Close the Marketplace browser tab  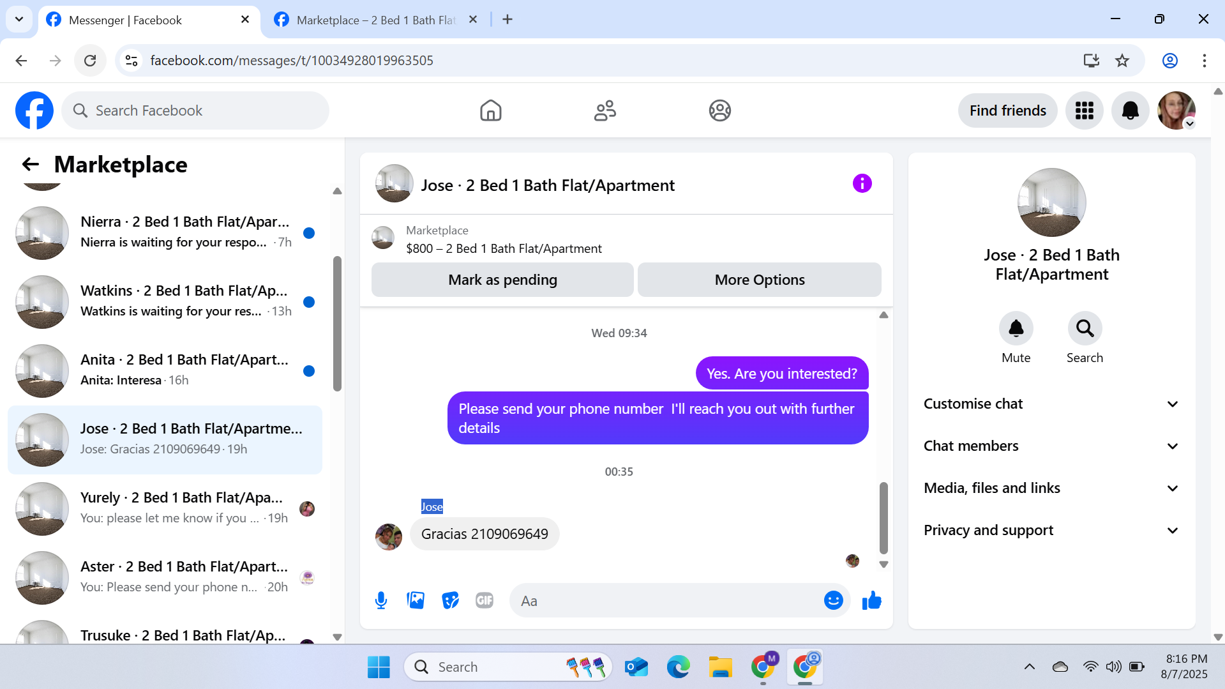tap(473, 20)
